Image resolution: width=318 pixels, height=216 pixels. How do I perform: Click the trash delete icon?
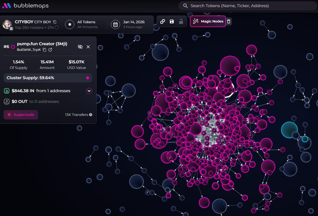(x=229, y=21)
